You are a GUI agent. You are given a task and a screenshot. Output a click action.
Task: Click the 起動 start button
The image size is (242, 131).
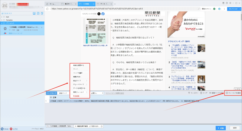tap(221, 128)
